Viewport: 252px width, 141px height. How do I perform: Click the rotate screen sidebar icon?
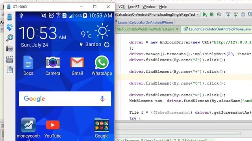(9, 27)
